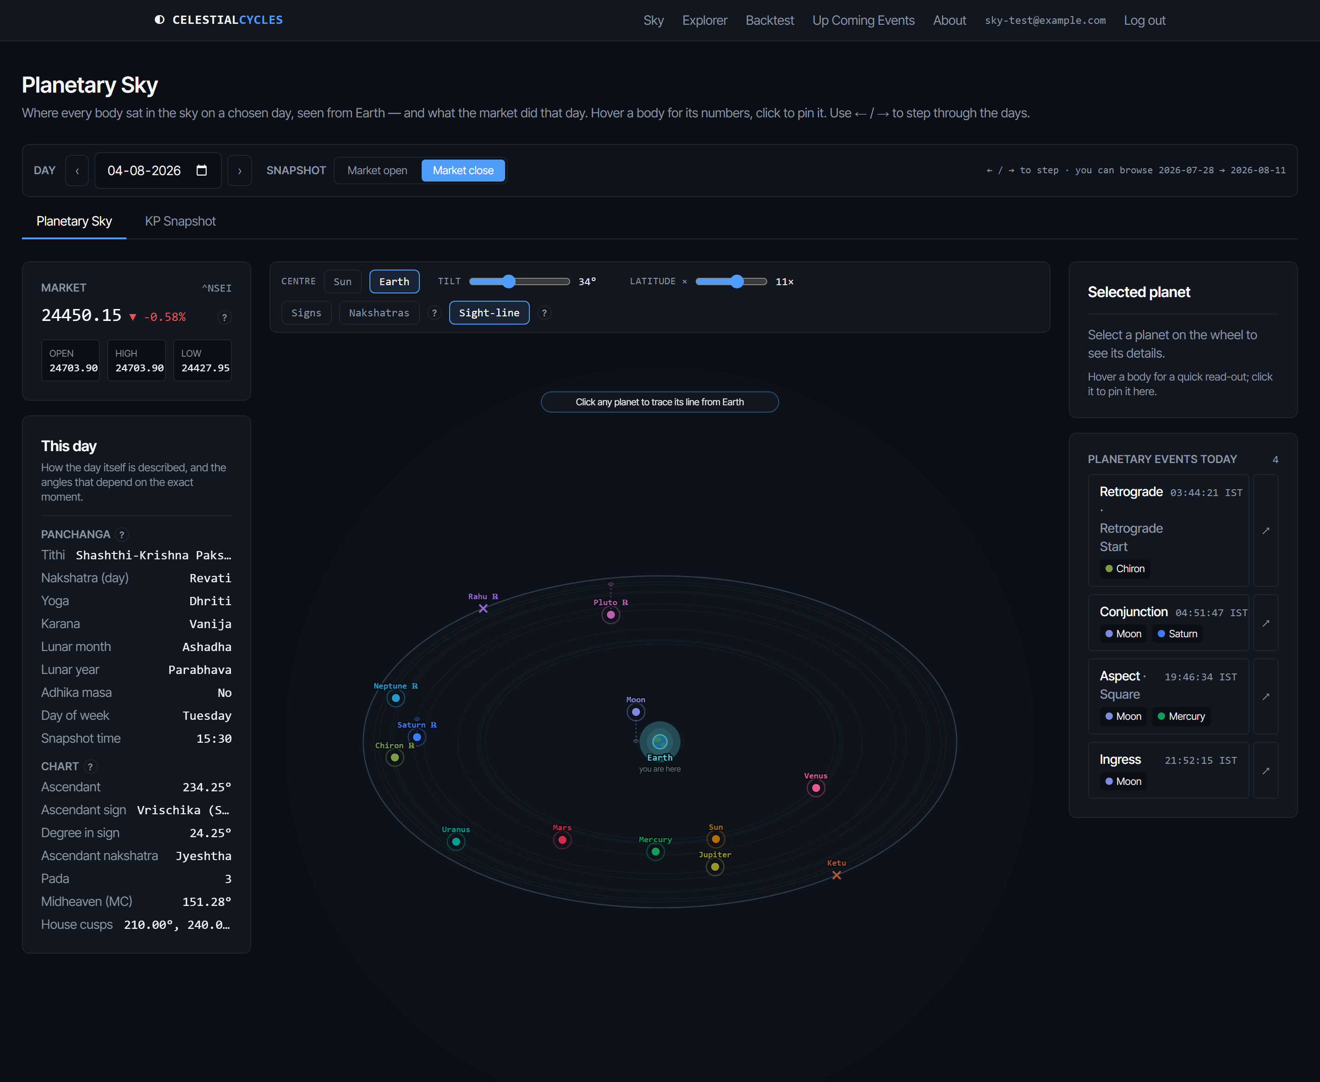Select the Saturn planet marker
Image resolution: width=1320 pixels, height=1082 pixels.
pyautogui.click(x=417, y=737)
